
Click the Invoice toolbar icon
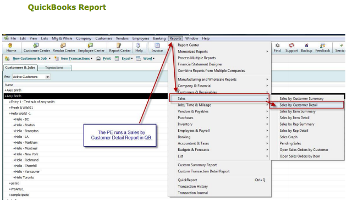(157, 46)
